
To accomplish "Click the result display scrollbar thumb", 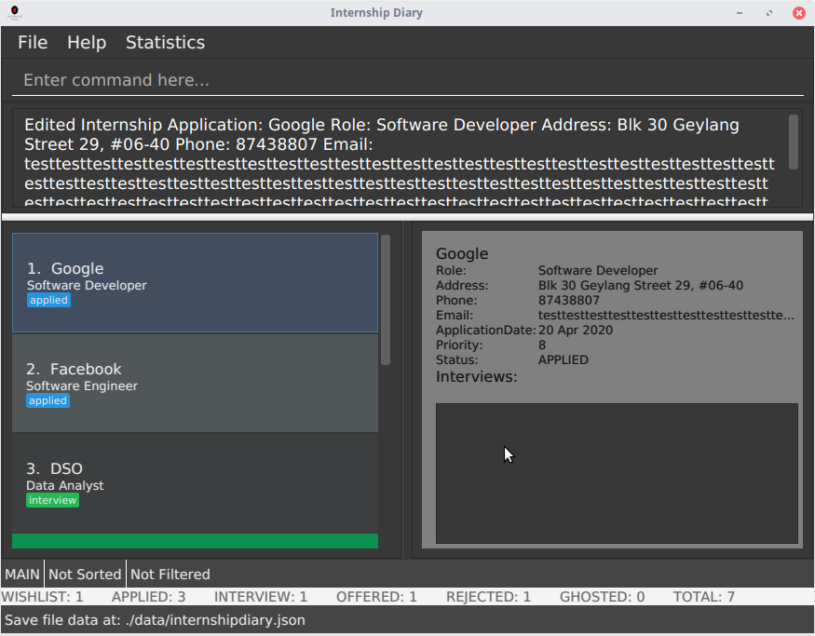I will (794, 142).
